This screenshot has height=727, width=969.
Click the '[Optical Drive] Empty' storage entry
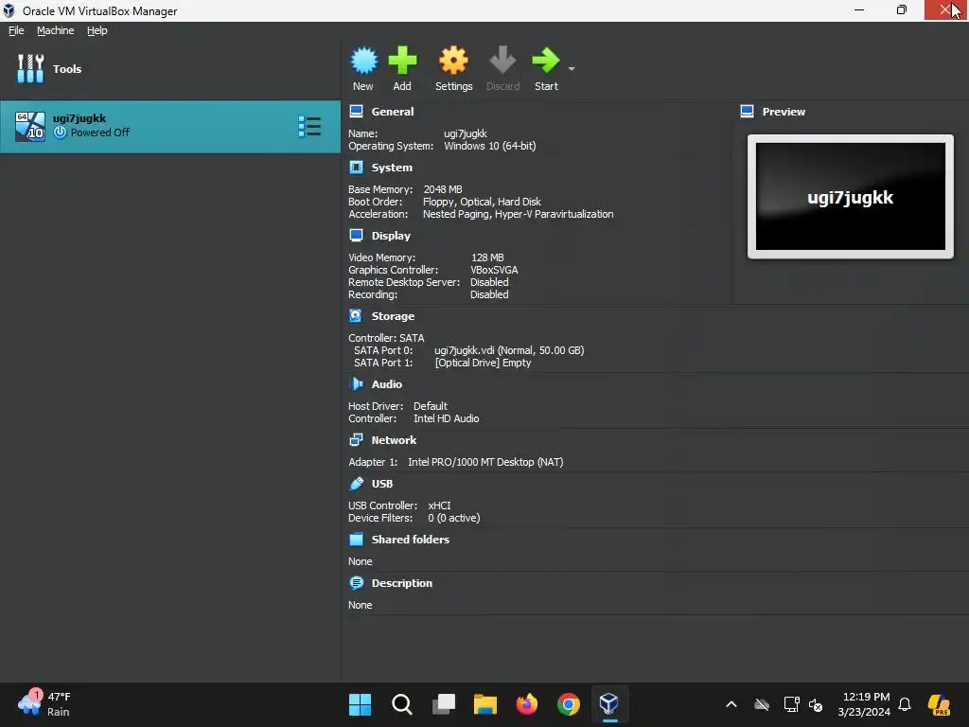click(483, 363)
